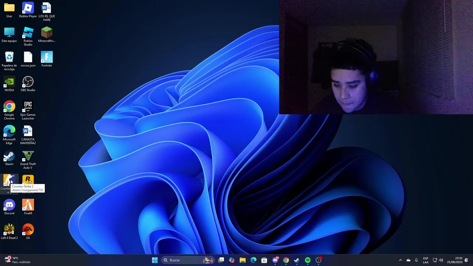Launch Roblox Player from the desktop

click(28, 10)
